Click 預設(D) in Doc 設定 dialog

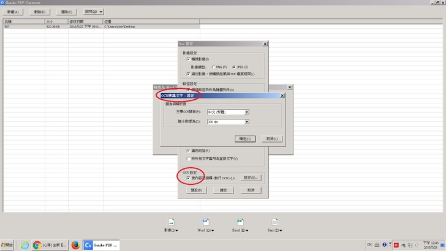[196, 190]
